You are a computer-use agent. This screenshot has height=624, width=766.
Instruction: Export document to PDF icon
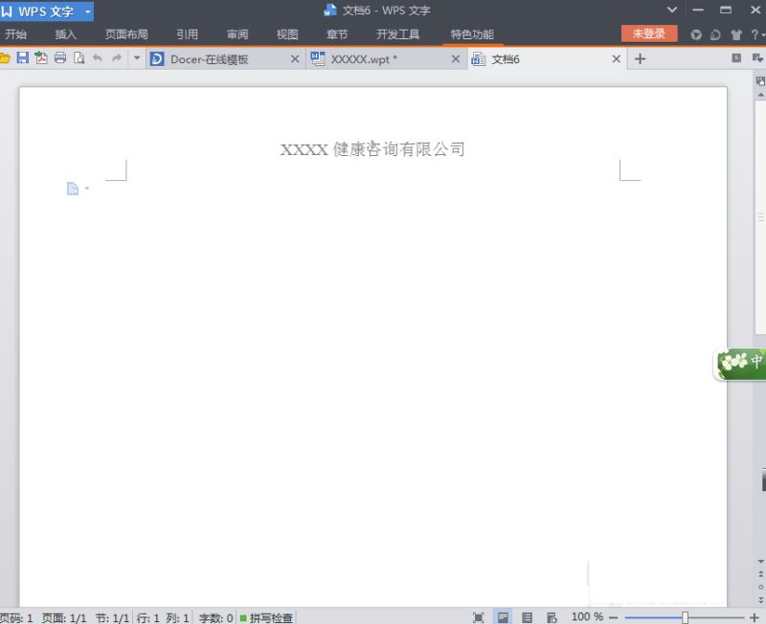[41, 58]
